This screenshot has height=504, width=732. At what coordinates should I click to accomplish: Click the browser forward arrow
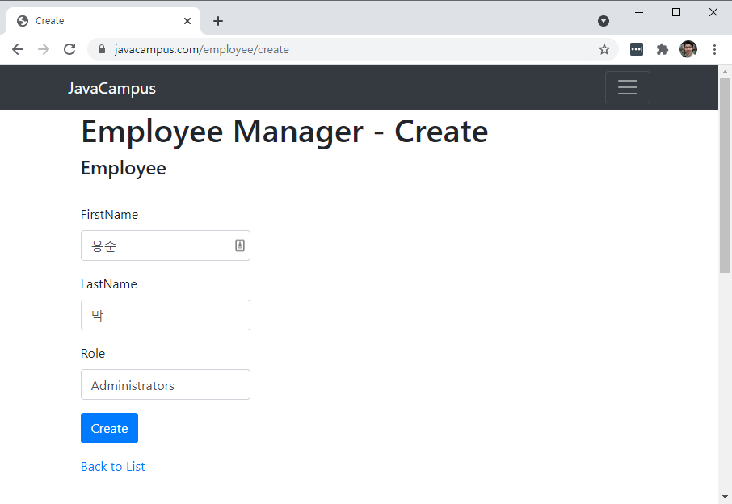(44, 49)
